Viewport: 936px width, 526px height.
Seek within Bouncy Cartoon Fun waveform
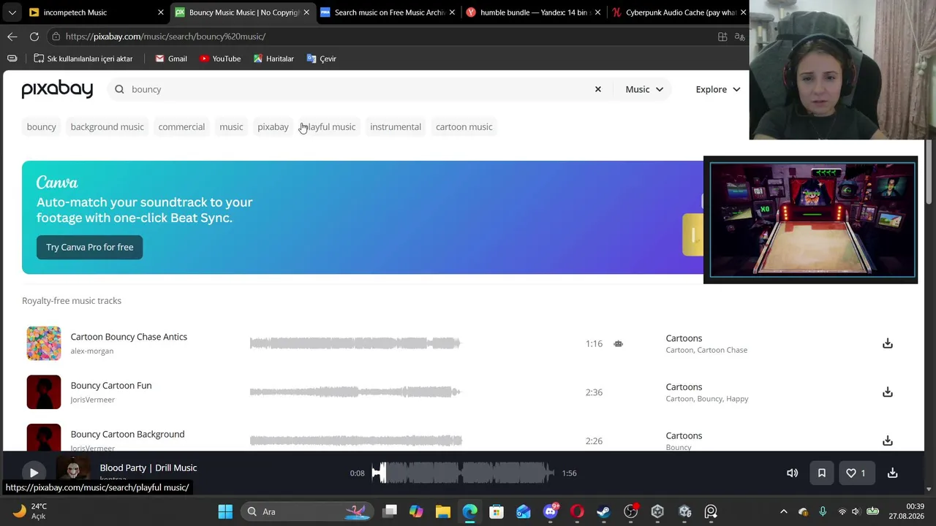[x=355, y=392]
